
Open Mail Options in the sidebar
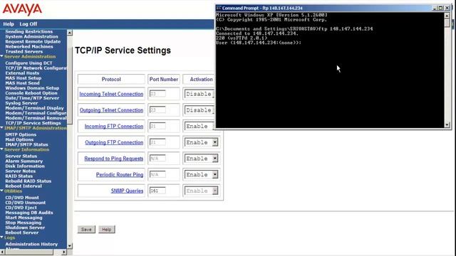pyautogui.click(x=19, y=139)
